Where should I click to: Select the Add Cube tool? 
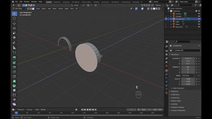[14, 53]
